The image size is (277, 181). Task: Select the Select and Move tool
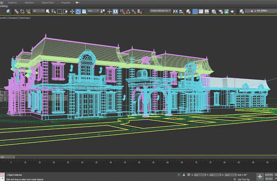click(x=72, y=11)
